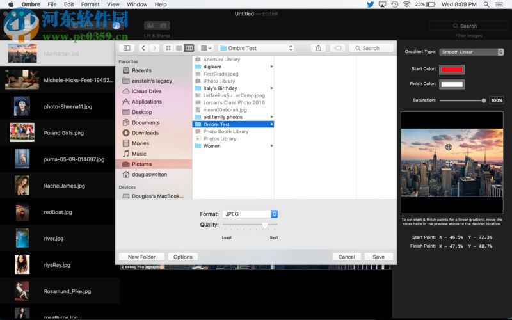This screenshot has height=320, width=512.
Task: Open the Gradient Type dropdown
Action: pos(472,52)
